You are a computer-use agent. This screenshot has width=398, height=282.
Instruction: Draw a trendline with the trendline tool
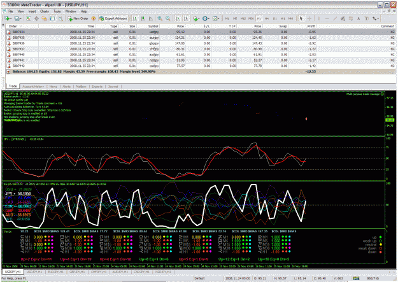[x=335, y=18]
